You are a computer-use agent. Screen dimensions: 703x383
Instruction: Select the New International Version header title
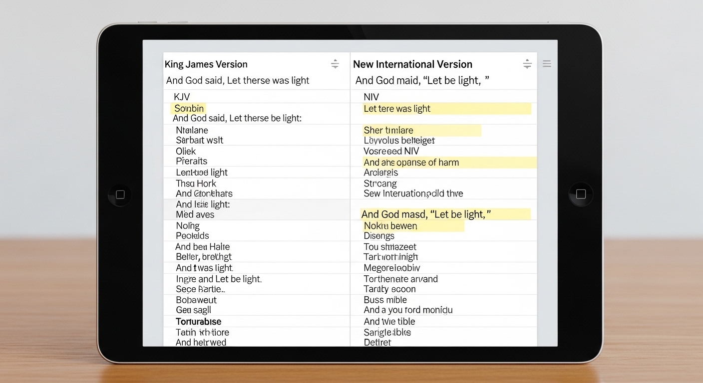[412, 64]
